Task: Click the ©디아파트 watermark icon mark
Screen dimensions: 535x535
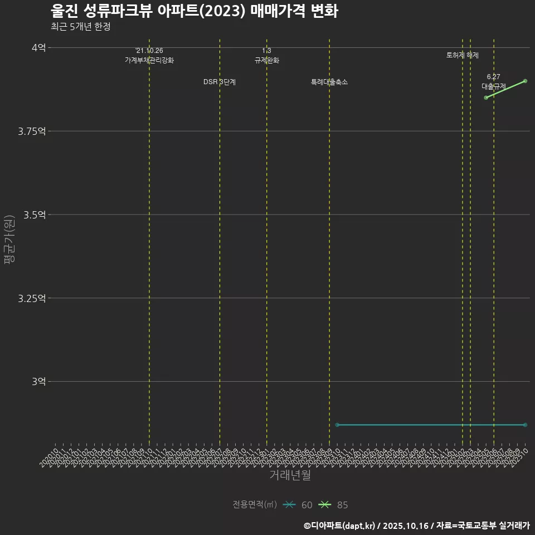Action: [x=306, y=526]
